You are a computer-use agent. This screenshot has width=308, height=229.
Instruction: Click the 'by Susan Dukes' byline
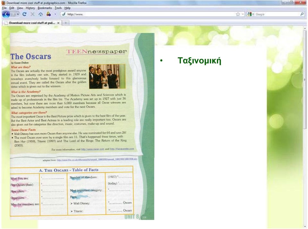pyautogui.click(x=20, y=63)
